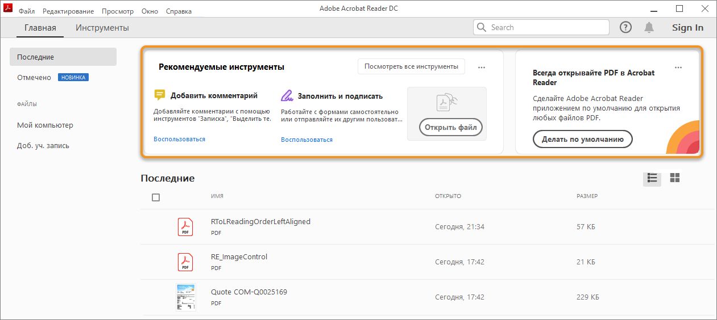Sort by the ИМЯ column header
The image size is (717, 320).
[217, 196]
